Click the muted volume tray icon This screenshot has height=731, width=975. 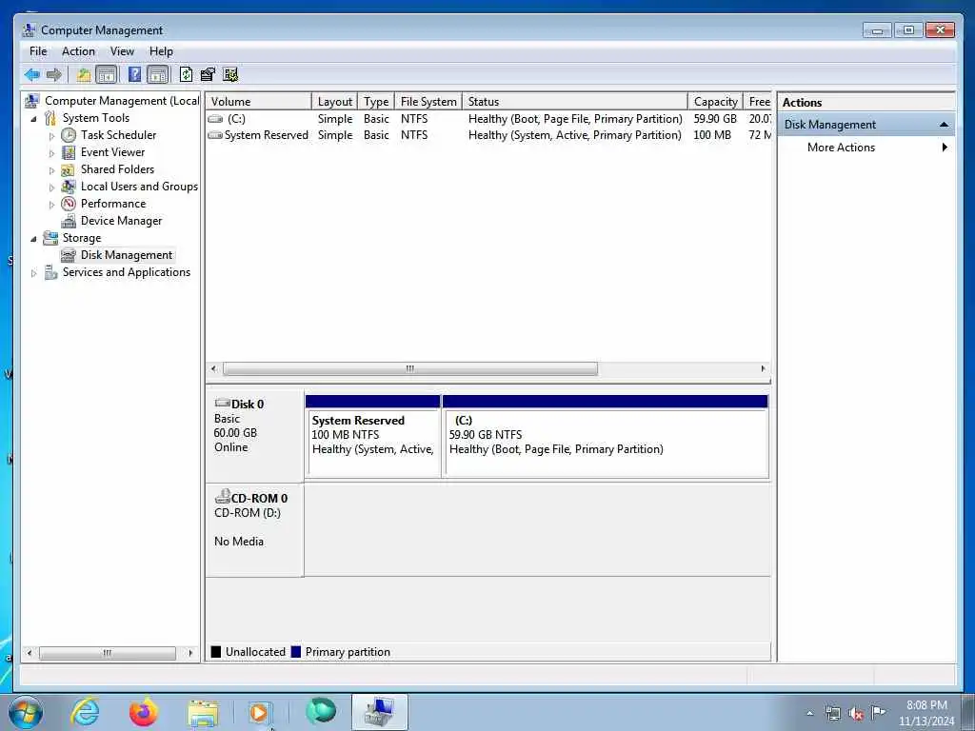(856, 713)
